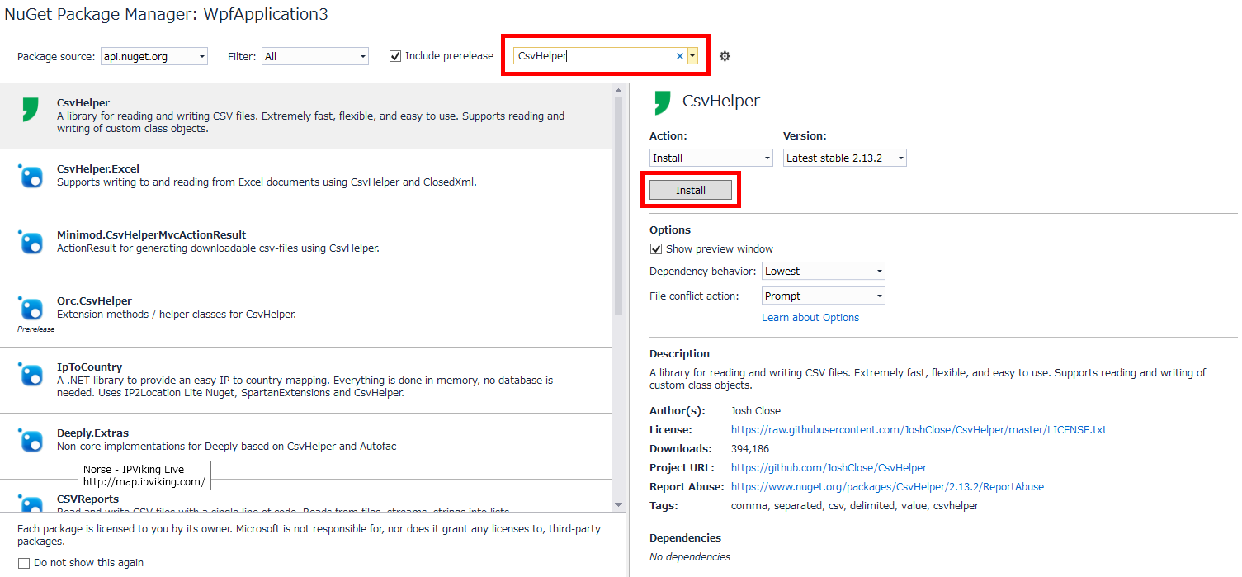Click the author name Josh Close
This screenshot has height=577, width=1242.
coord(756,411)
